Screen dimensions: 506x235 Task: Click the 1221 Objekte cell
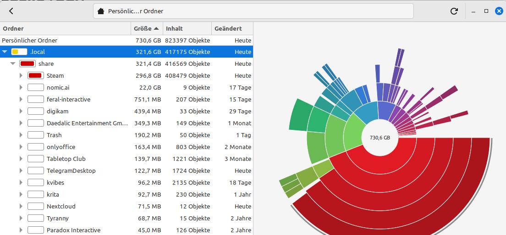tap(191, 159)
